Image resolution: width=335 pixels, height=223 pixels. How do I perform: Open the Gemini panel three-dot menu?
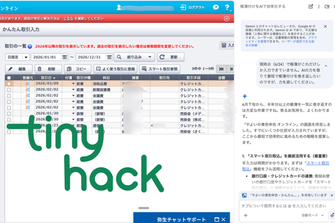pyautogui.click(x=319, y=6)
